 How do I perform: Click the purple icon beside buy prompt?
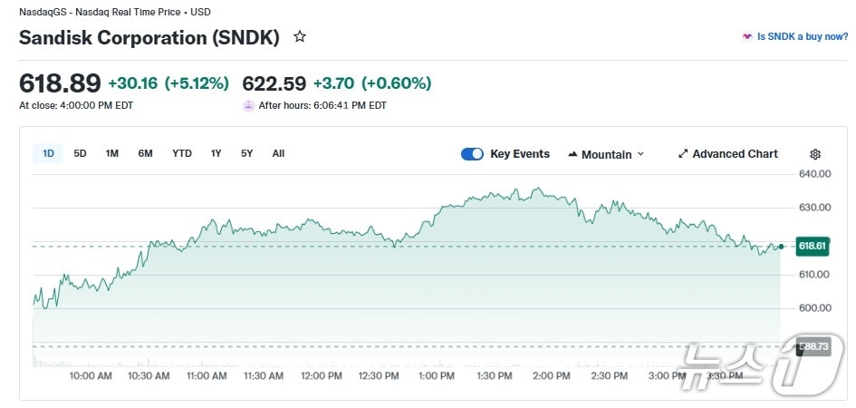746,36
